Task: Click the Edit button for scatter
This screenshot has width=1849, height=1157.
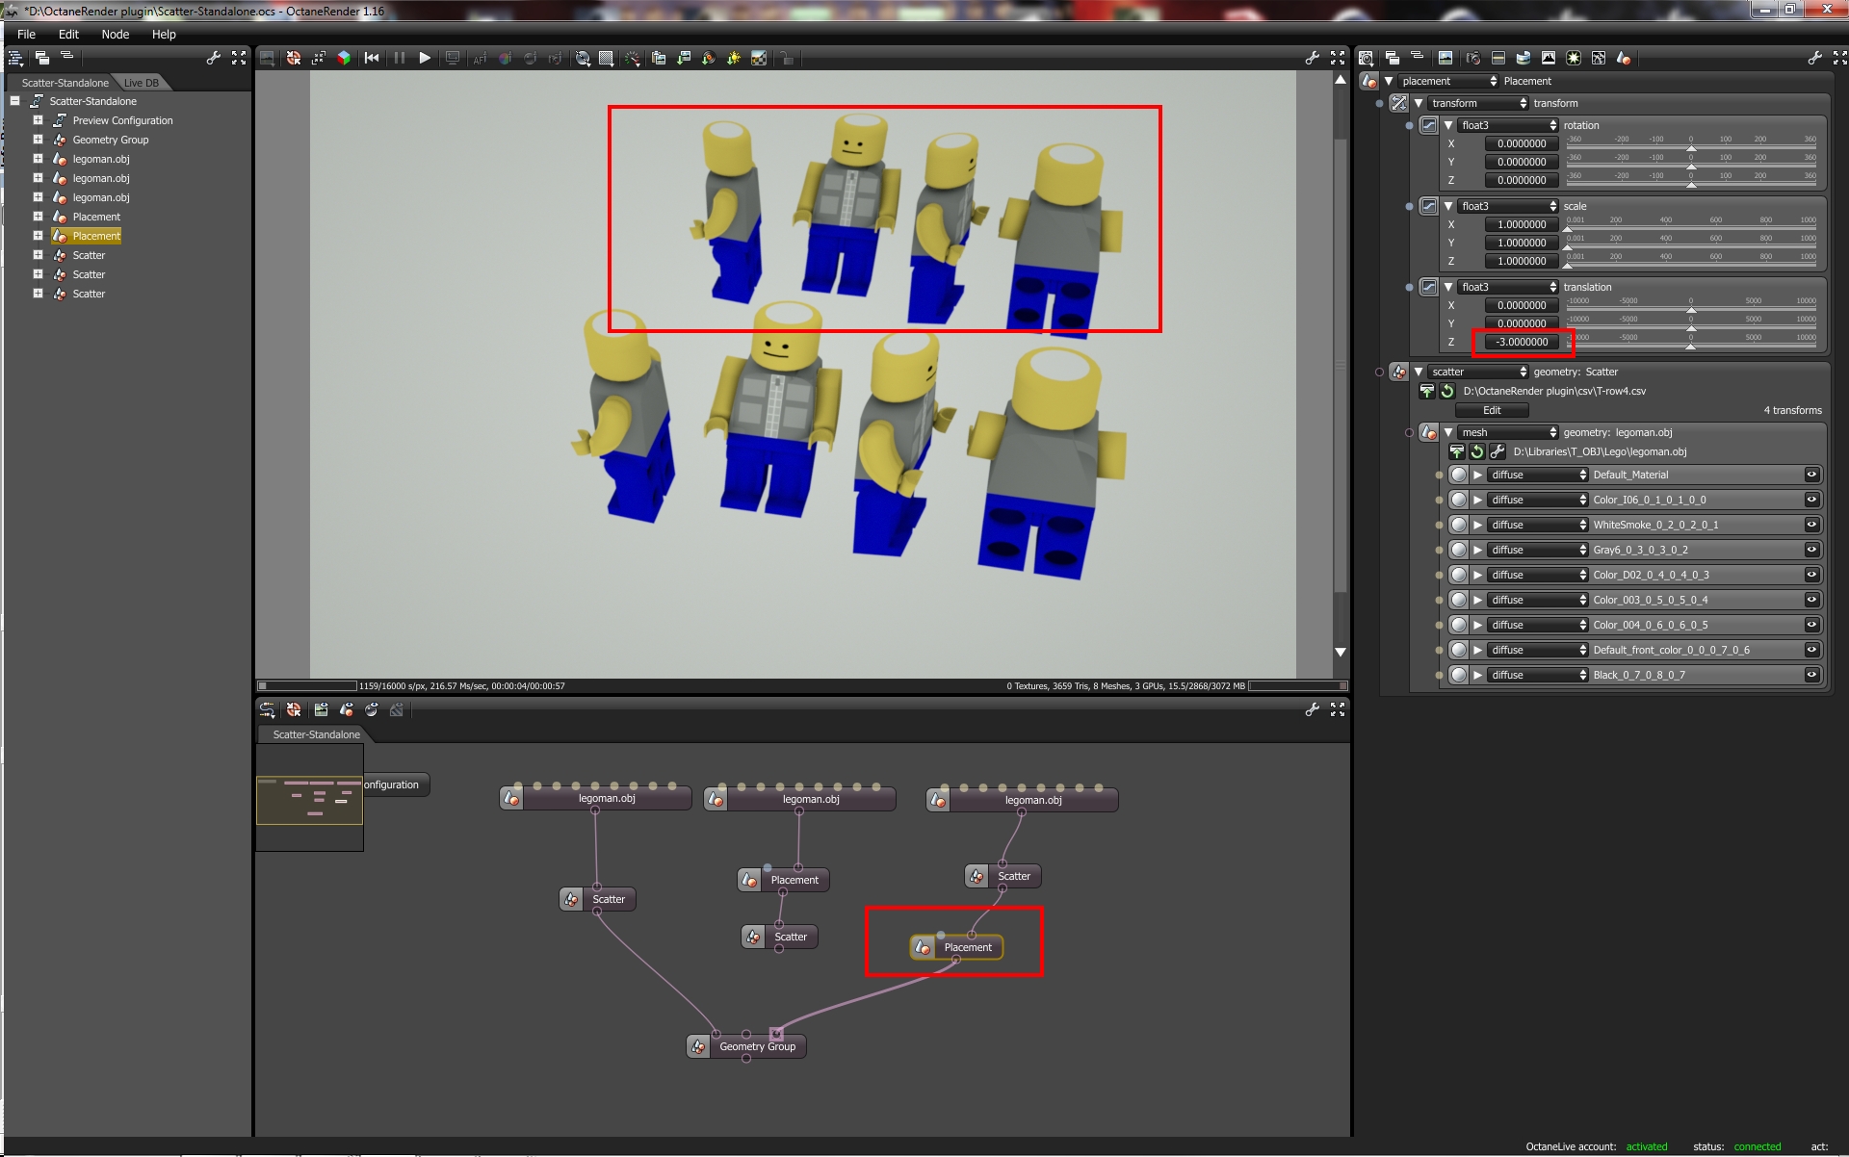Action: [1492, 411]
